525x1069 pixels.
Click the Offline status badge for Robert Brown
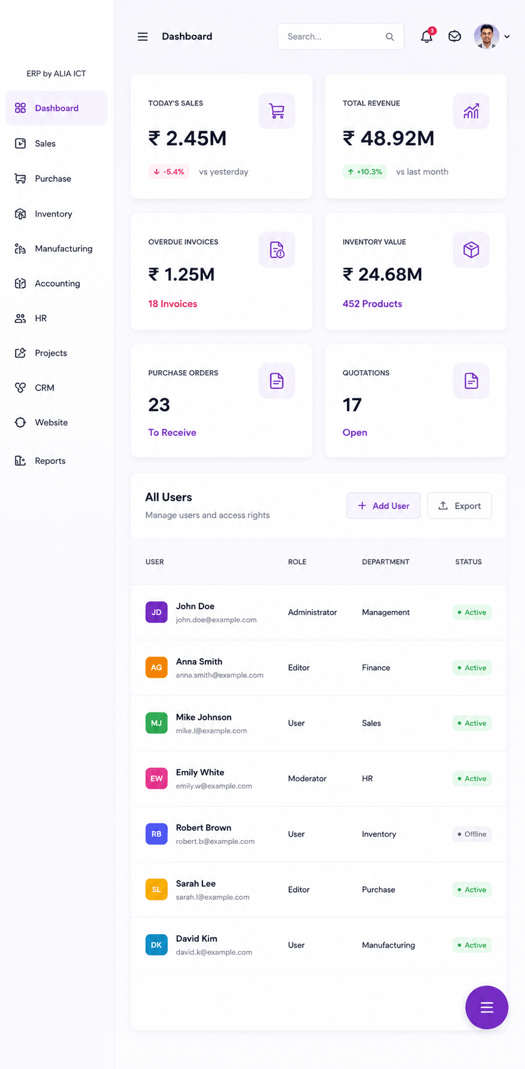coord(472,834)
